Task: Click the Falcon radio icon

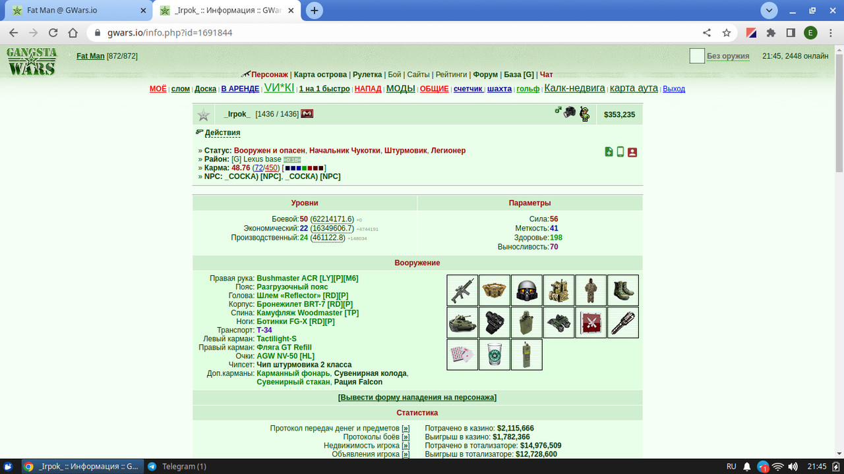Action: point(527,354)
